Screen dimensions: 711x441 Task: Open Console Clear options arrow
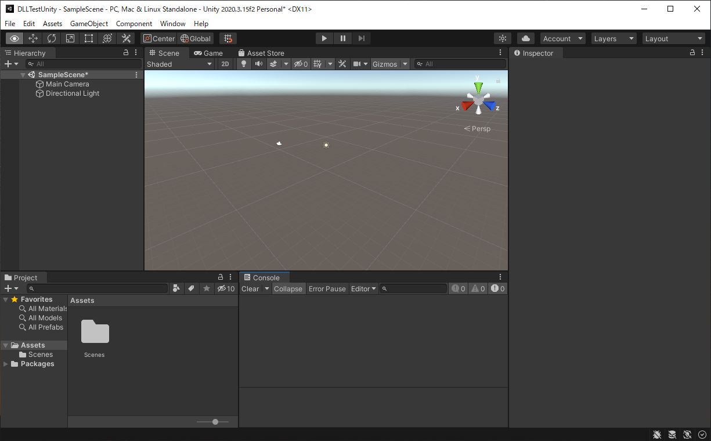pyautogui.click(x=267, y=288)
